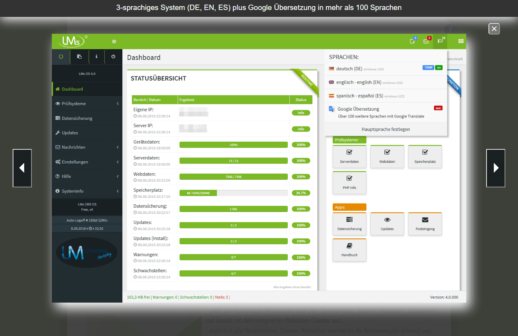Click Hauptsprache festlegen button

click(386, 129)
